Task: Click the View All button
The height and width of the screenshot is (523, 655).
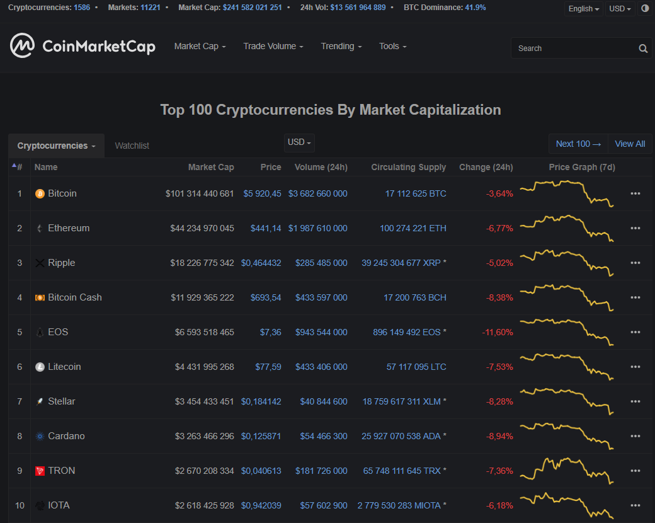Action: pos(630,144)
